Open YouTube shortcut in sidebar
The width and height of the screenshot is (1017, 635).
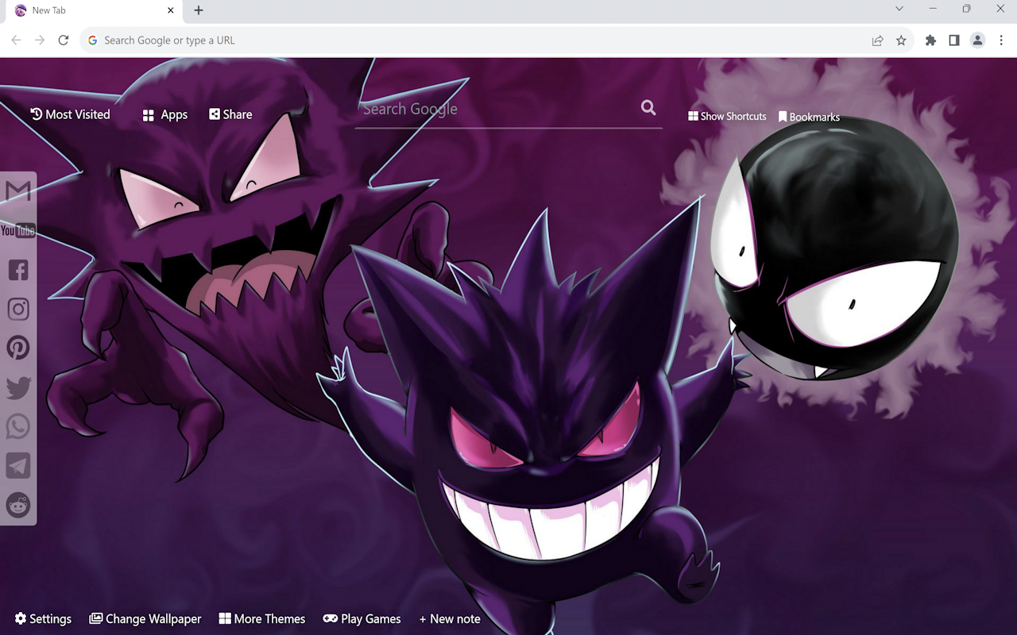tap(17, 230)
